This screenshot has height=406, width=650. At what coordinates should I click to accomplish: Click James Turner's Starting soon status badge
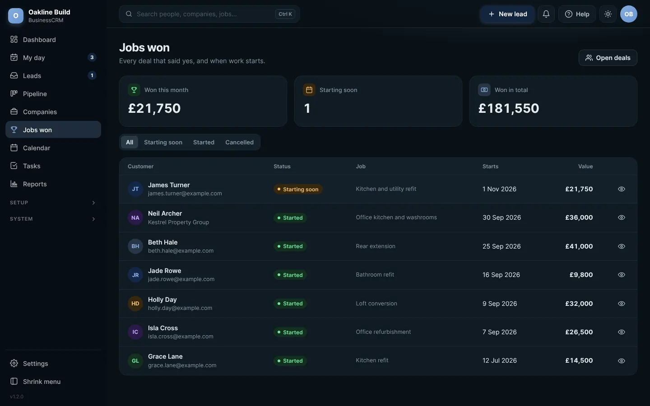point(298,189)
